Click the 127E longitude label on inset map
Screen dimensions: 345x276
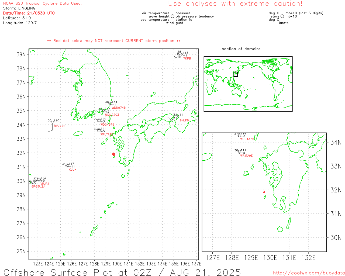[x=213, y=258]
